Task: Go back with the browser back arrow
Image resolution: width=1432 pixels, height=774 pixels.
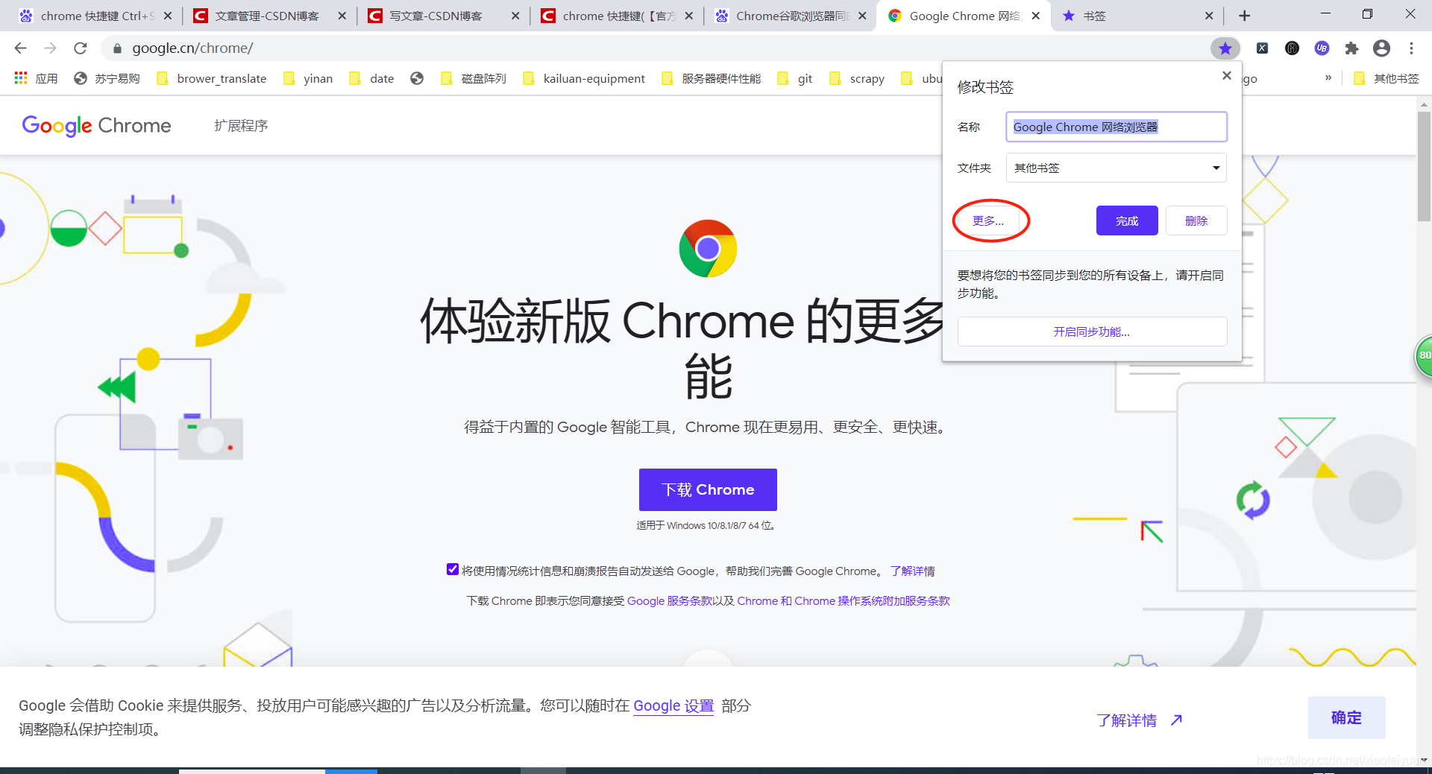Action: (20, 48)
